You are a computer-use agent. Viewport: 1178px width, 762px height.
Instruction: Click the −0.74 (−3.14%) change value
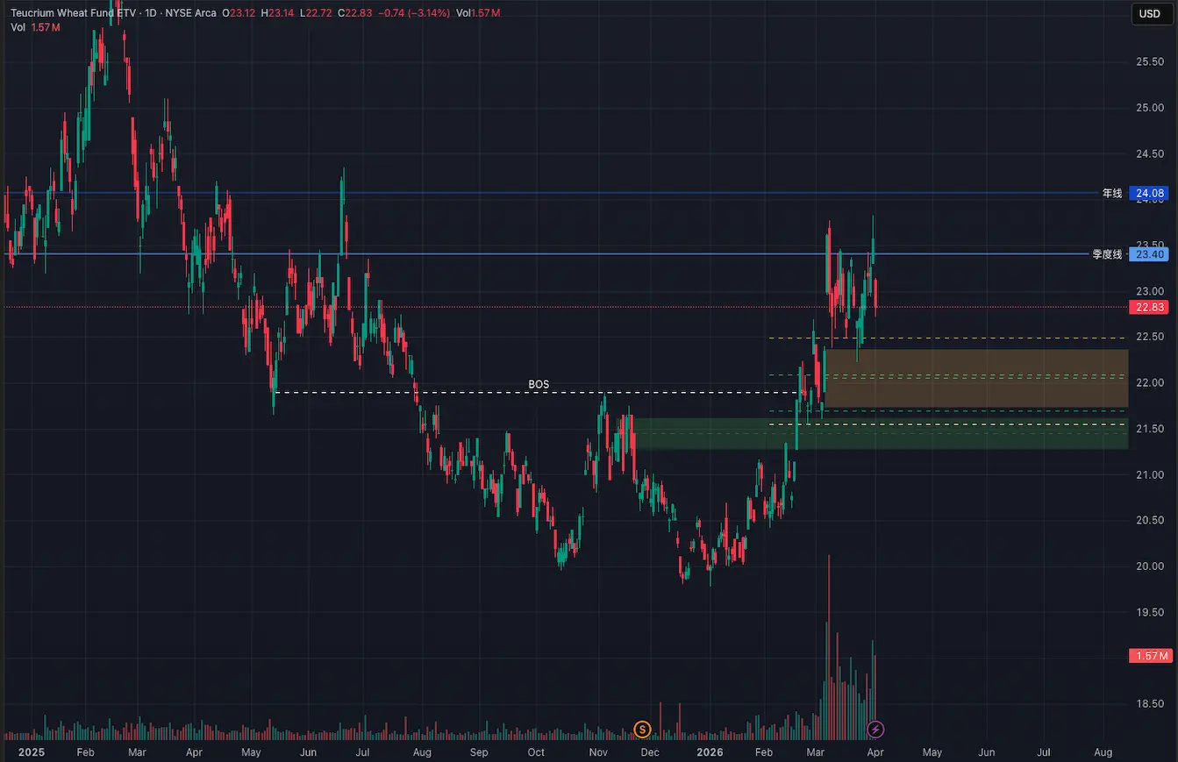pyautogui.click(x=414, y=14)
